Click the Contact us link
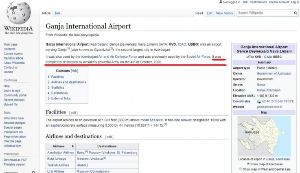This screenshot has width=300, height=173. tap(11, 67)
